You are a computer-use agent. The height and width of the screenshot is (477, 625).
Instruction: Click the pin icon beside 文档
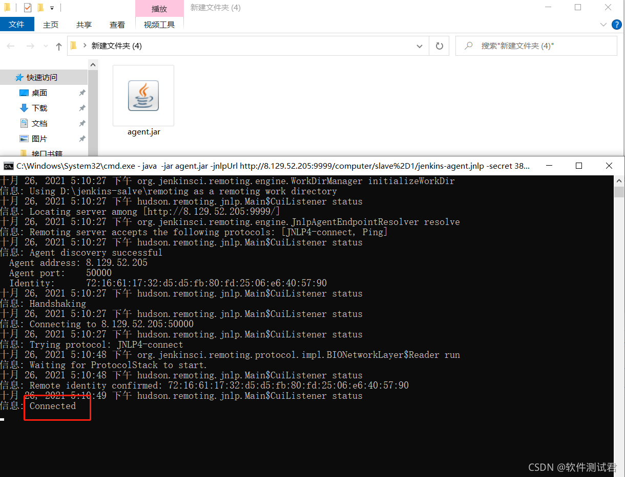(82, 123)
